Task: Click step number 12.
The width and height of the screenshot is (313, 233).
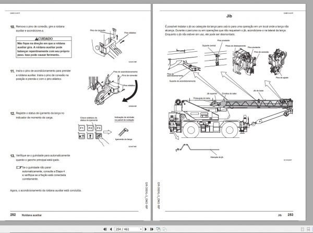Action: (x=13, y=113)
